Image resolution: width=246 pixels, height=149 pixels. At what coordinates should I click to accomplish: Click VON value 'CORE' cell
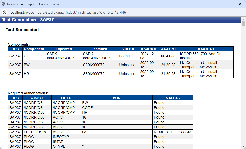(x=117, y=108)
